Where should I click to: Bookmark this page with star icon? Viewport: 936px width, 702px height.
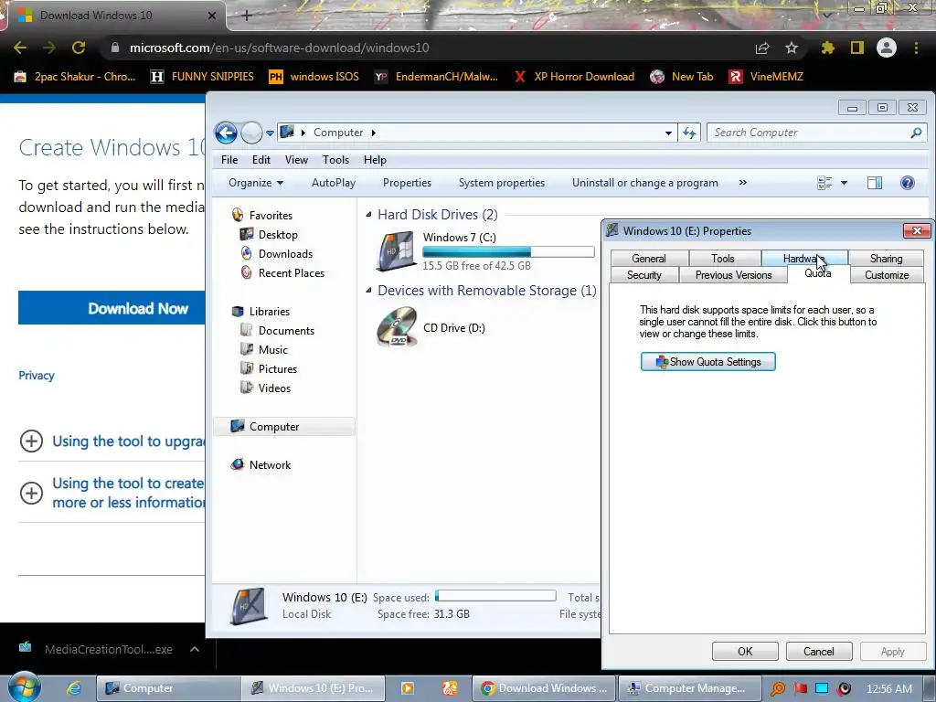[791, 48]
